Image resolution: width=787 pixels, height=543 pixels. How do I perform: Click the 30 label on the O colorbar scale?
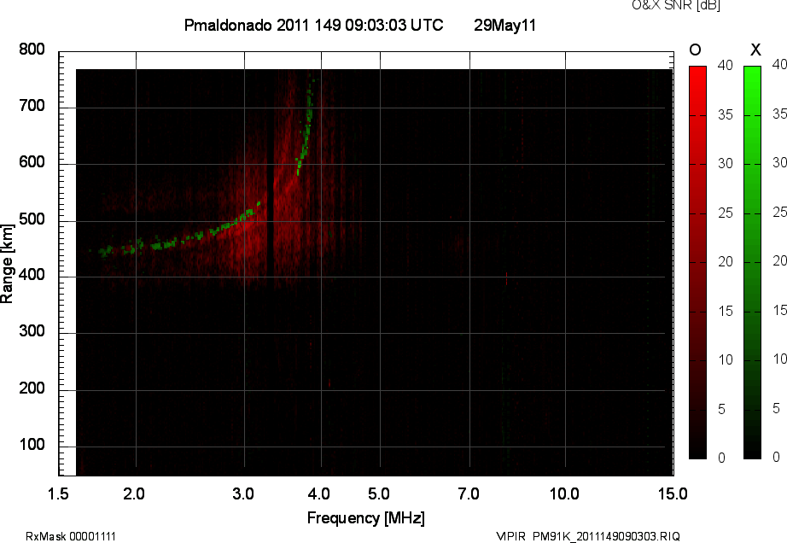tap(726, 164)
